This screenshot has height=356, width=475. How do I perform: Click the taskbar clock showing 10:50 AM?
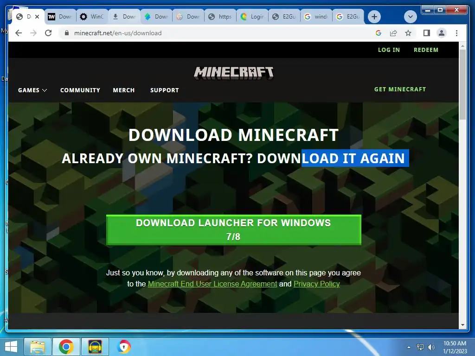pos(455,347)
